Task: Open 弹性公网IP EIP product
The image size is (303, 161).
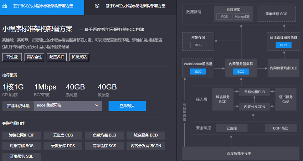Action: (x=22, y=135)
